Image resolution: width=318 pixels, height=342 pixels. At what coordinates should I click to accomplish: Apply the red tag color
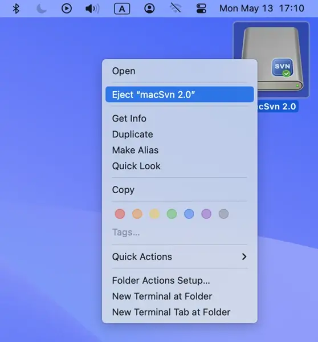120,214
